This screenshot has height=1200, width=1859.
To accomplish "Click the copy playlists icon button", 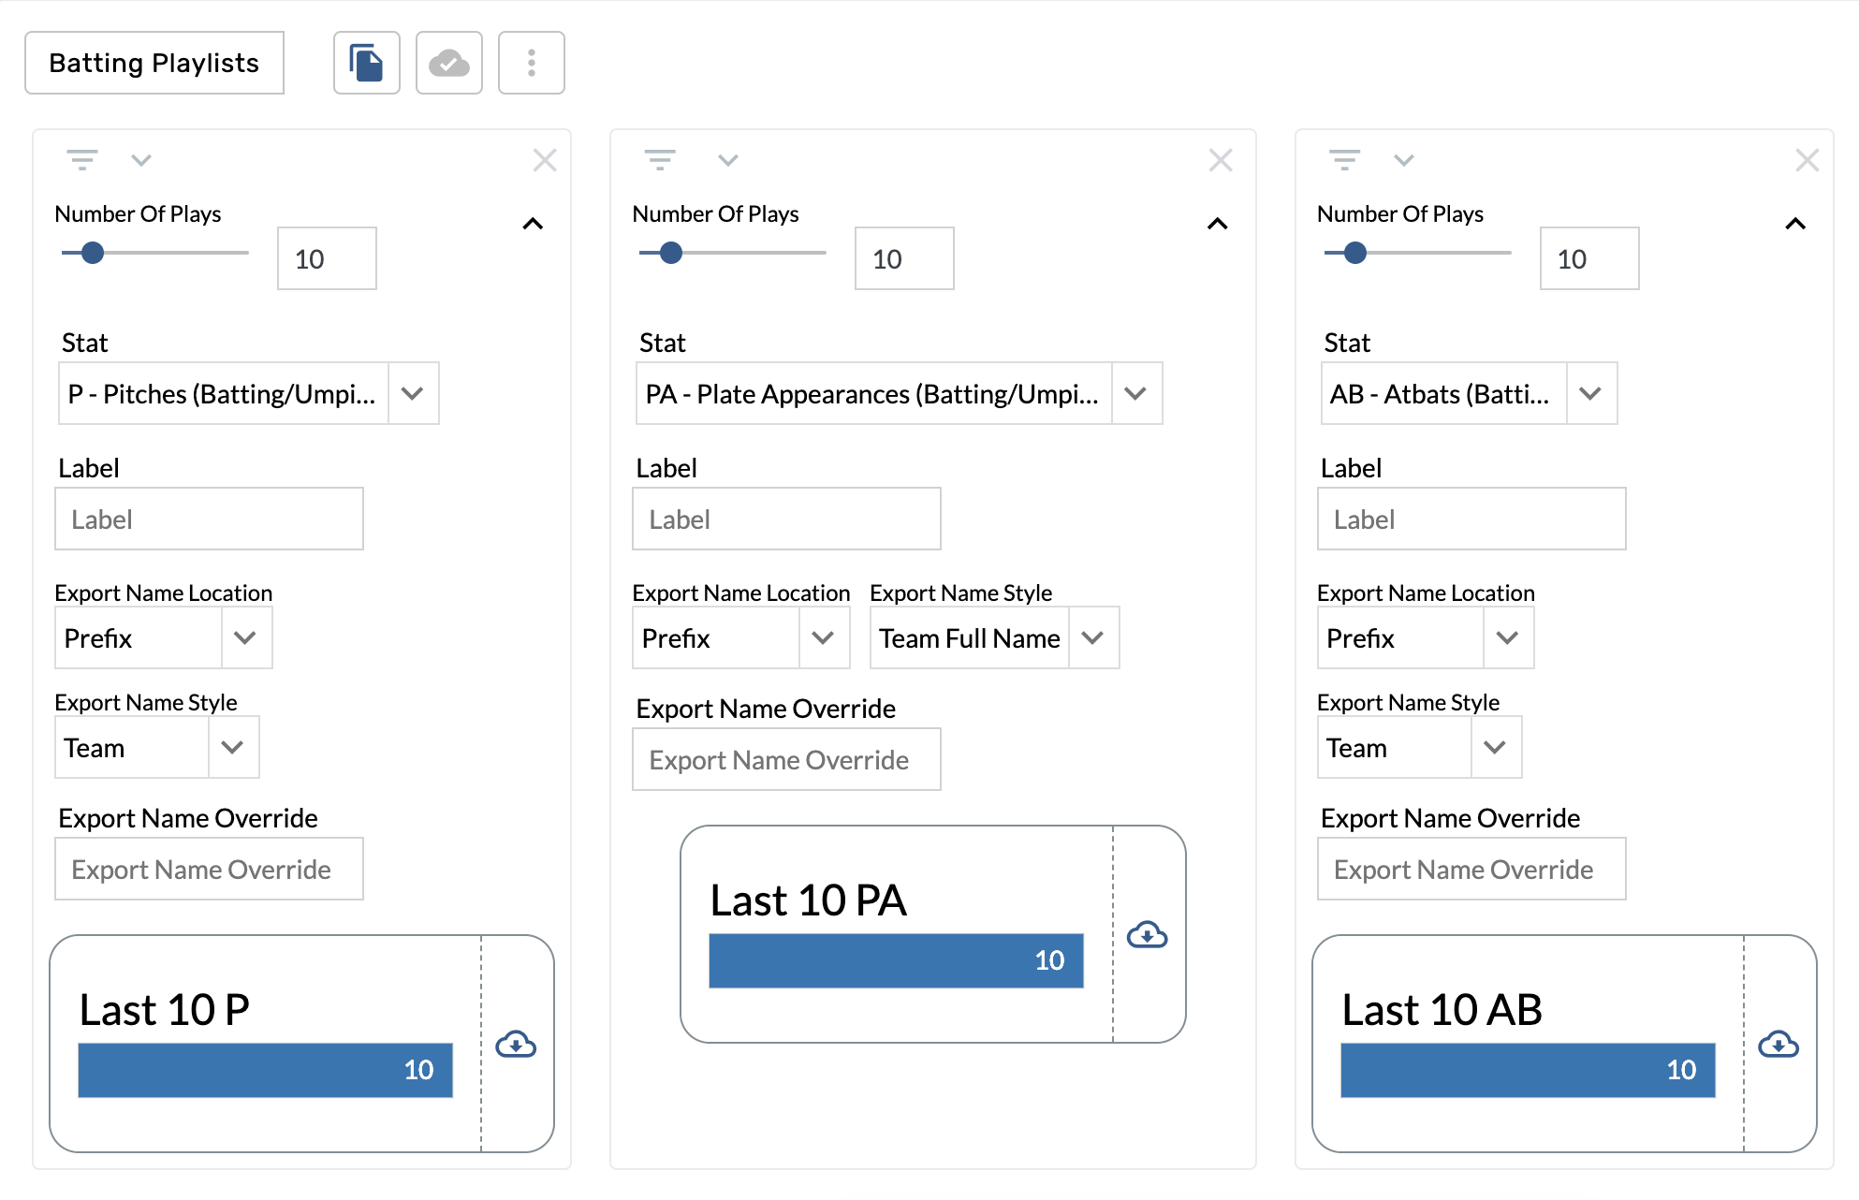I will [x=366, y=63].
